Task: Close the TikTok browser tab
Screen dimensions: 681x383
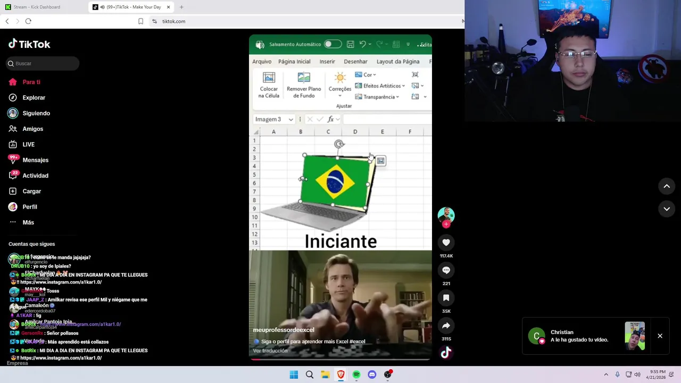Action: tap(168, 7)
